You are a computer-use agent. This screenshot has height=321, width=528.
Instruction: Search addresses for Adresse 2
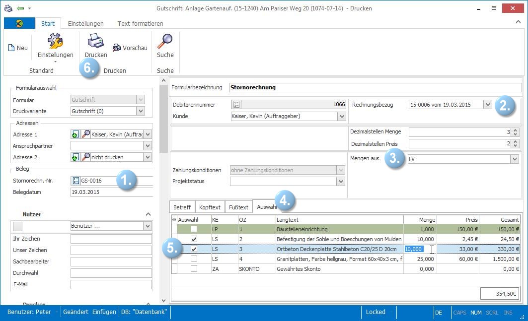(x=86, y=157)
